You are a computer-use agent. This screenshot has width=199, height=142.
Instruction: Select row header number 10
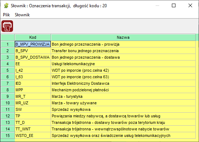click(x=8, y=103)
